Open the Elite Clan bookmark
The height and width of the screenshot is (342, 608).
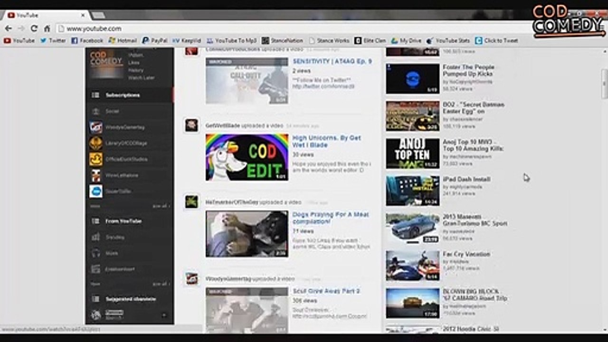[370, 41]
